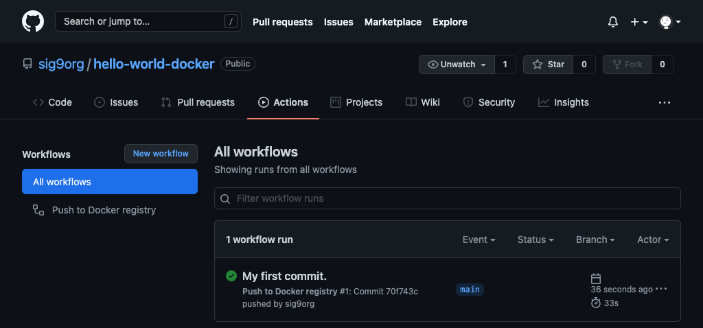703x328 pixels.
Task: Click the 1 workflow run text
Action: (259, 239)
